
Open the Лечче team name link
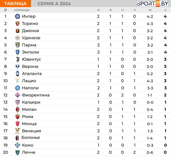[x=29, y=152]
